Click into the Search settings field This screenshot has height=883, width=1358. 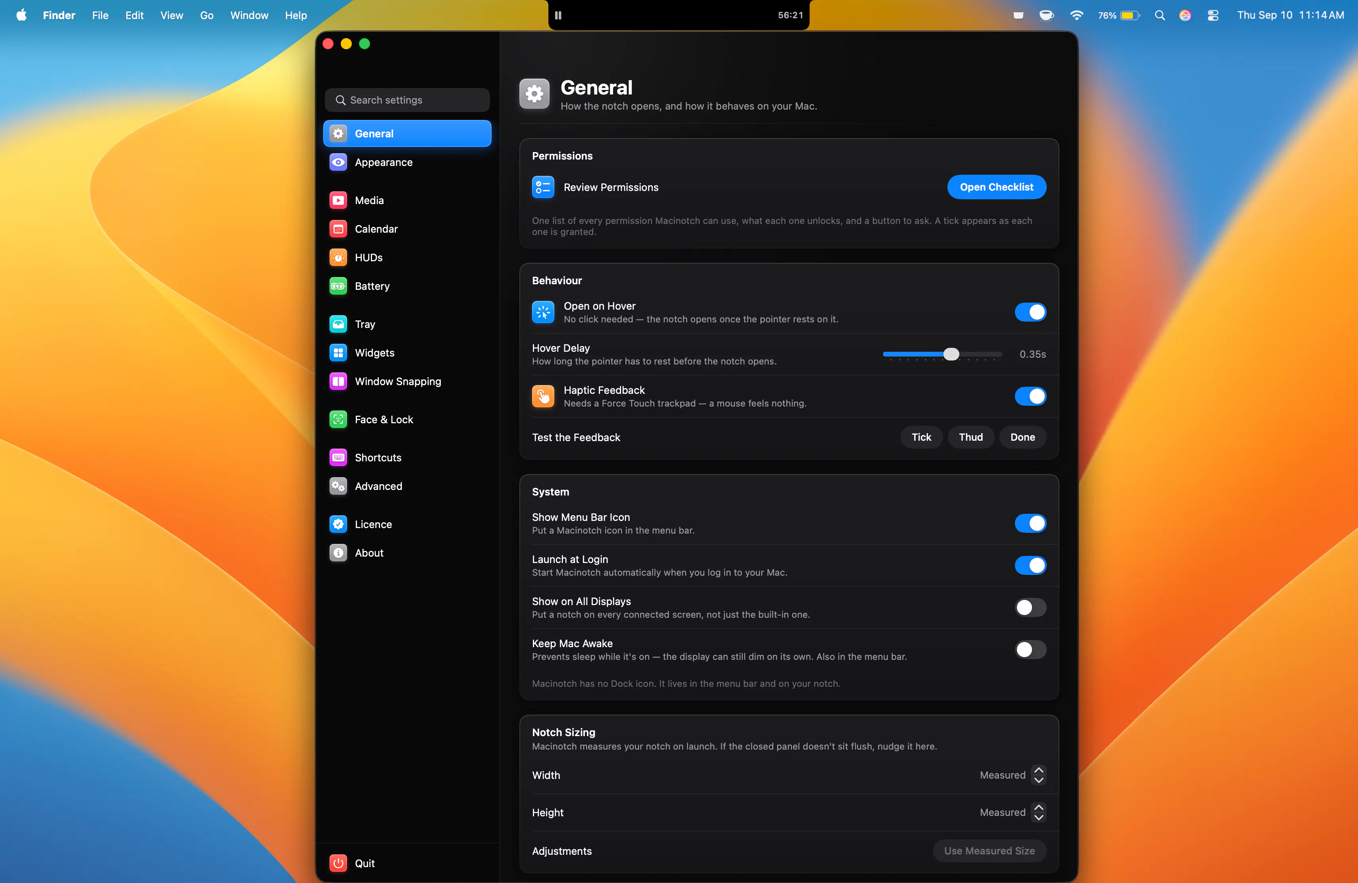tap(407, 100)
